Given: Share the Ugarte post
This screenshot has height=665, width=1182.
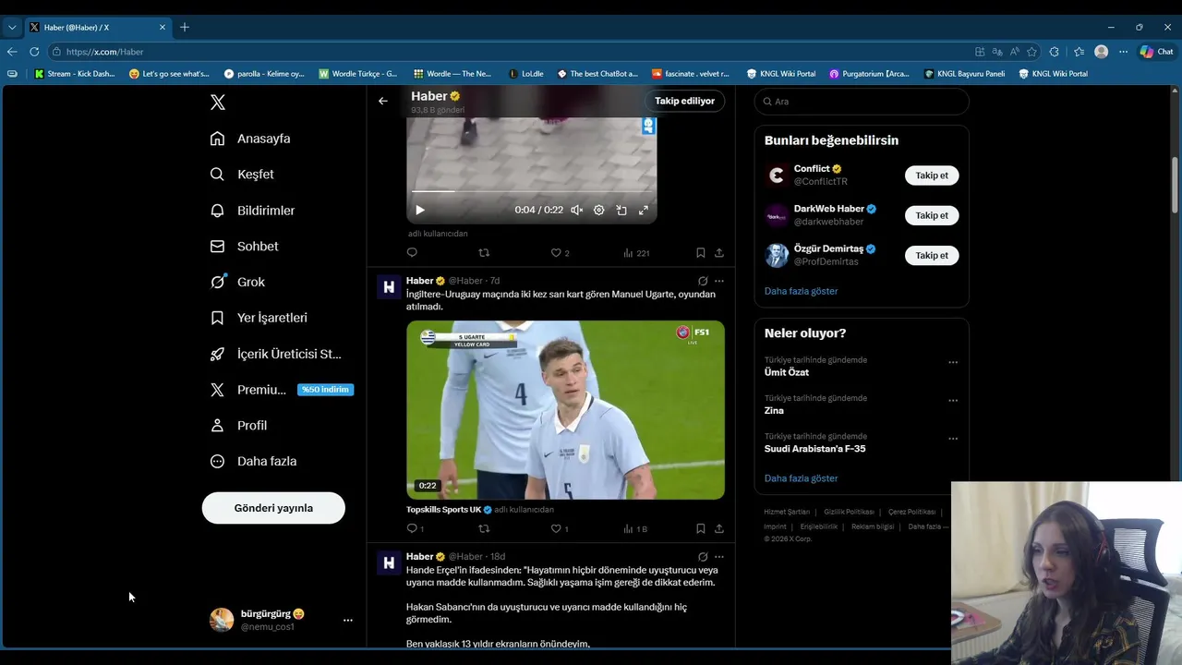Looking at the screenshot, I should (719, 528).
